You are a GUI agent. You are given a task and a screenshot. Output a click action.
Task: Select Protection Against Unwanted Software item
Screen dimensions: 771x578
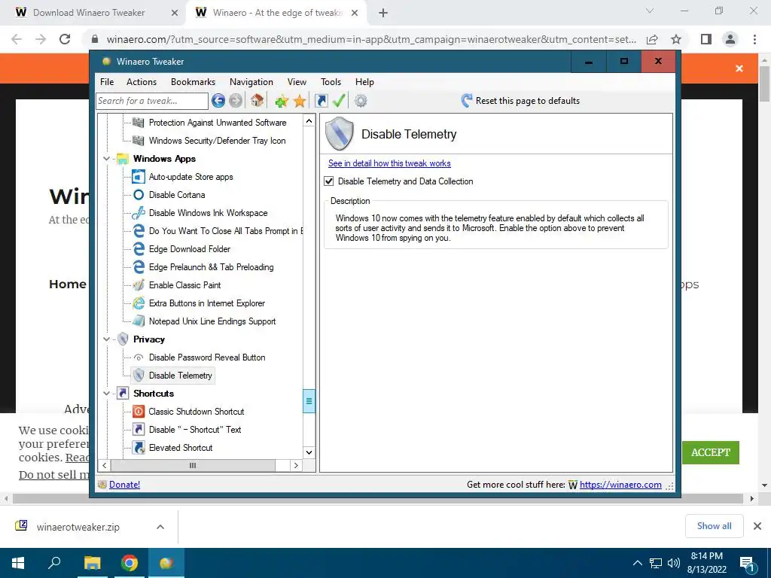click(x=218, y=123)
